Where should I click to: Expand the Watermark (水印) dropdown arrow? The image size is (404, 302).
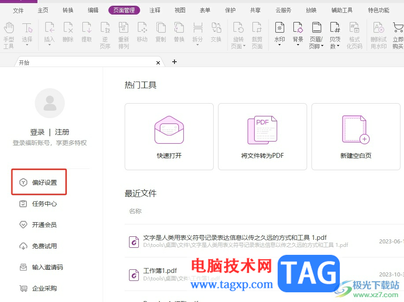(280, 45)
